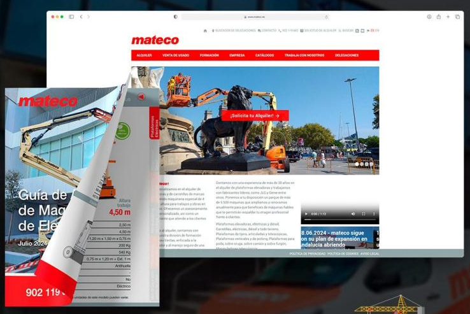Screen dimensions: 470x314
Task: Focus the browser address bar
Action: [x=255, y=17]
